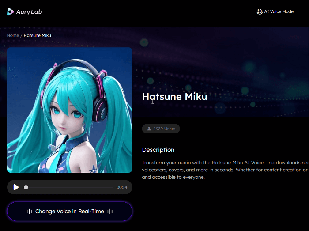Screen dimensions: 309x231
Task: Click the AI Voice Model icon
Action: pyautogui.click(x=259, y=11)
